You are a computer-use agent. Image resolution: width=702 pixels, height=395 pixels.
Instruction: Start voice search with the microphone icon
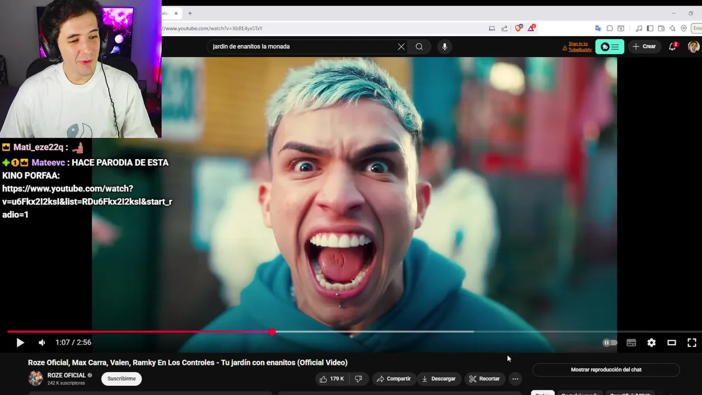pos(444,47)
